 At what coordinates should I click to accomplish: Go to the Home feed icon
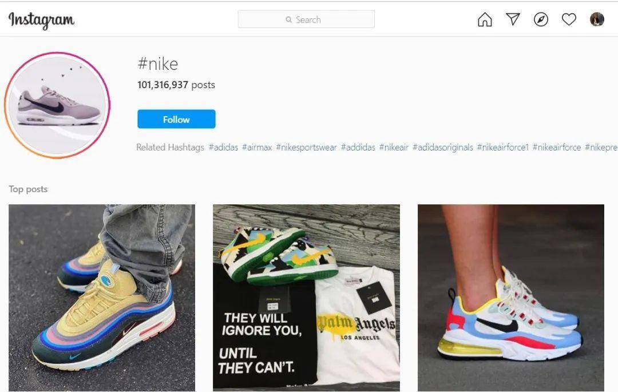click(x=485, y=19)
